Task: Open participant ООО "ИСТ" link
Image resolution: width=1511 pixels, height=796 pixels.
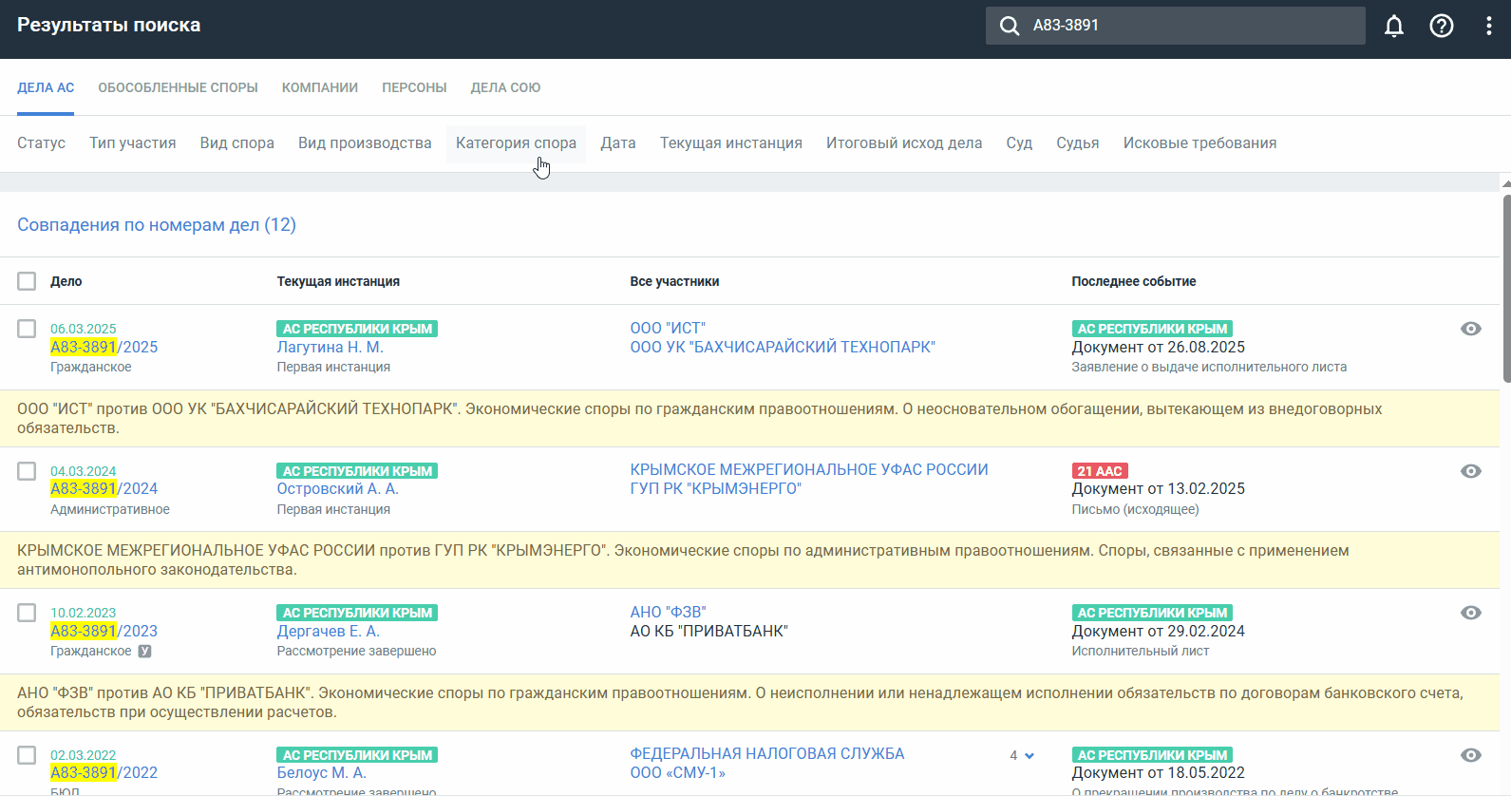Action: [x=668, y=328]
